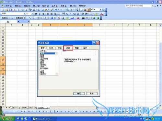
Task: Switch to the 图案 tab in dialog
Action: click(77, 48)
